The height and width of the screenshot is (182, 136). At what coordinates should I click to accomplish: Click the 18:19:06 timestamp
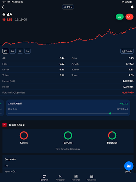pyautogui.click(x=21, y=20)
